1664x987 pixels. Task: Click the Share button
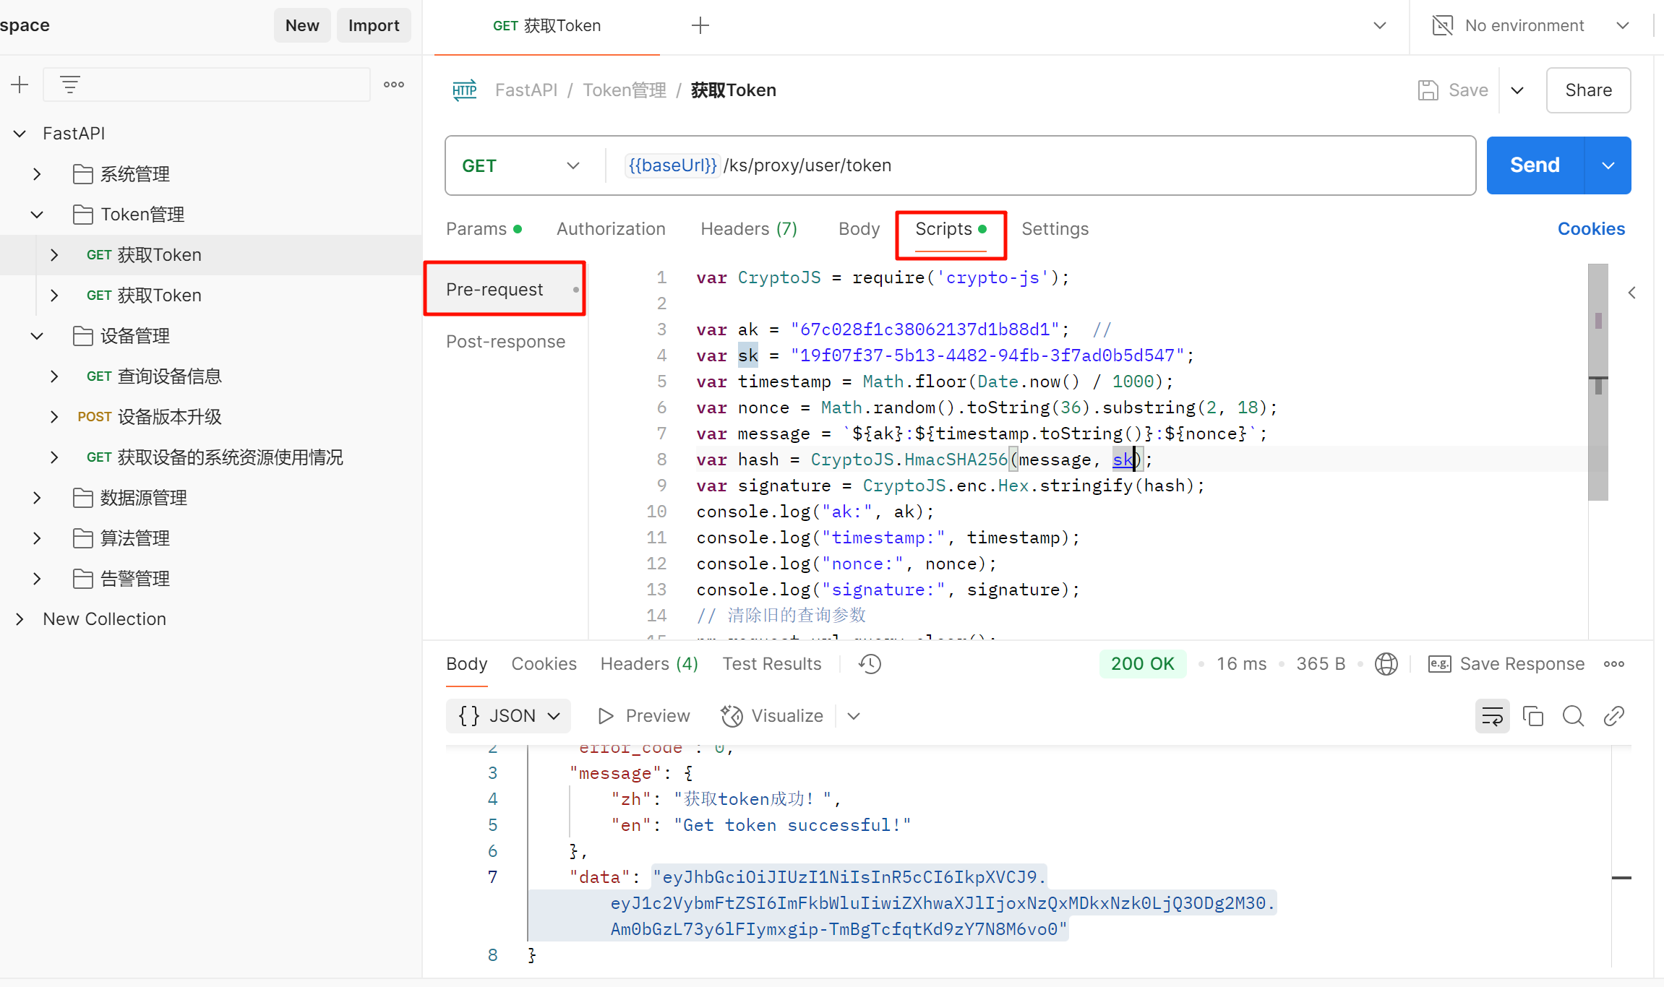[1588, 90]
